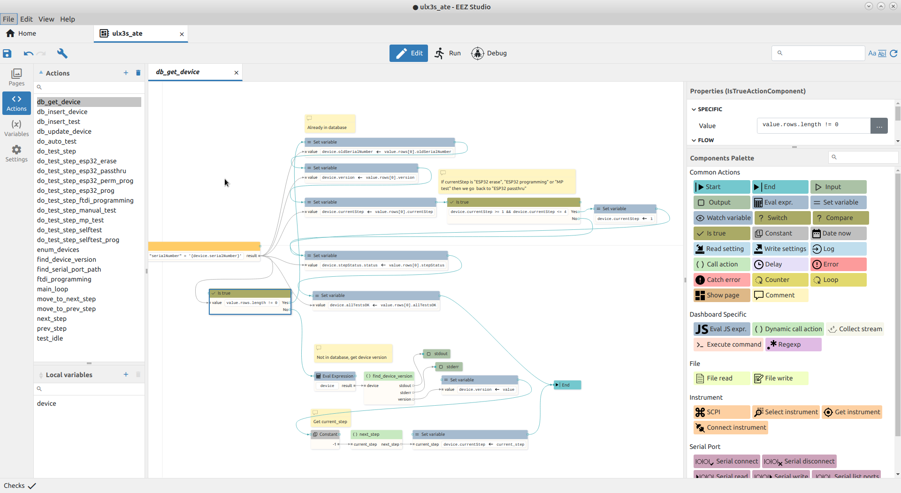Click the Save icon in the toolbar
The width and height of the screenshot is (901, 493).
[7, 53]
